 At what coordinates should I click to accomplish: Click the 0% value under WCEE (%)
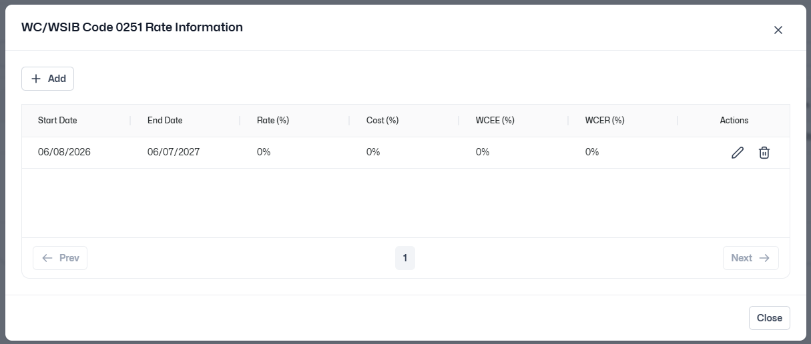click(483, 152)
